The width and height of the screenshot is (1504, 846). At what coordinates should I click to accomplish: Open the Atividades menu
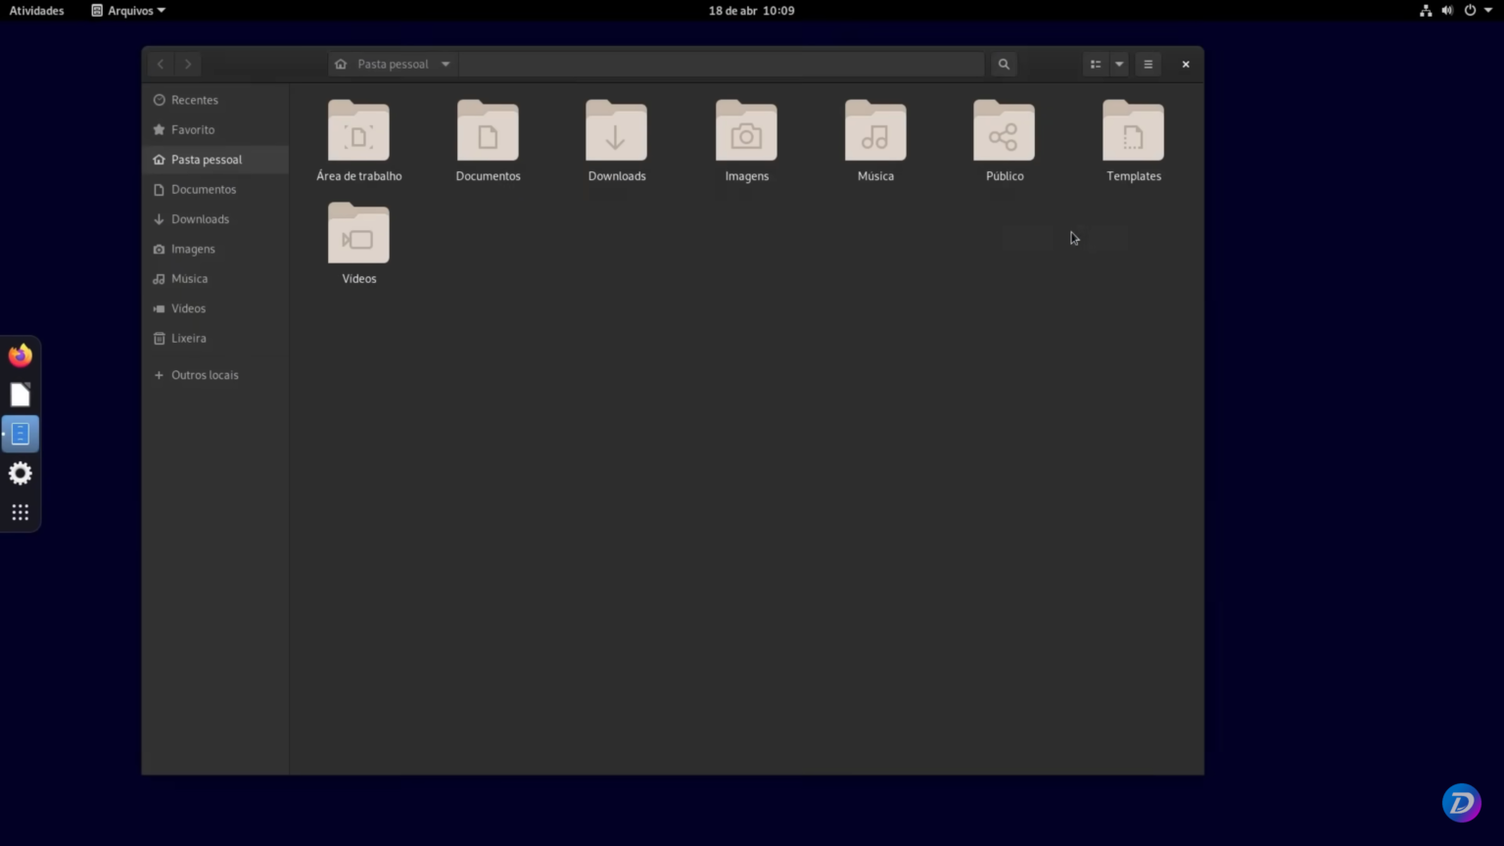point(36,11)
